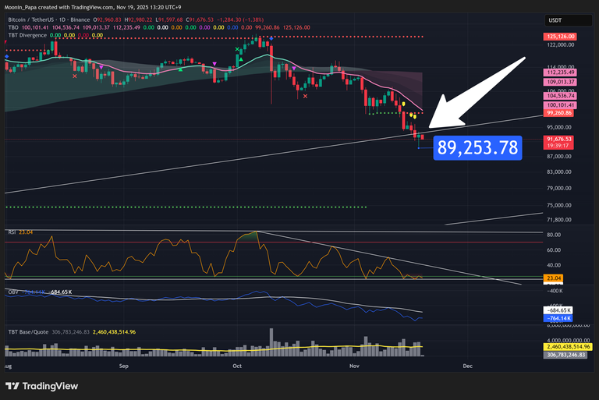Click the blue diamond marker at far left
The image size is (599, 400).
coord(7,57)
